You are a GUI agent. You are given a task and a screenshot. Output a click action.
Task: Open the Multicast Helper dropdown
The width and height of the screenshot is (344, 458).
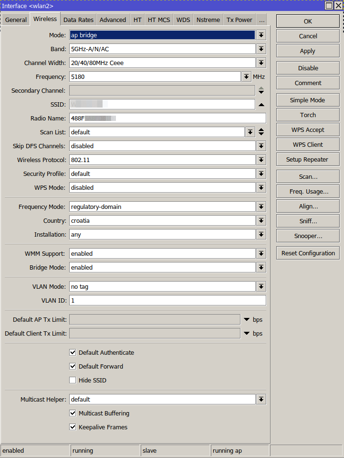pyautogui.click(x=261, y=399)
